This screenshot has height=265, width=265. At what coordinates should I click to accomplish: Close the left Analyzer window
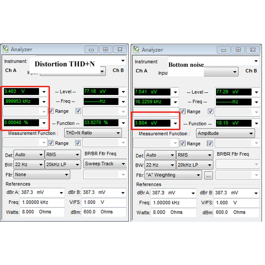[x=120, y=49]
